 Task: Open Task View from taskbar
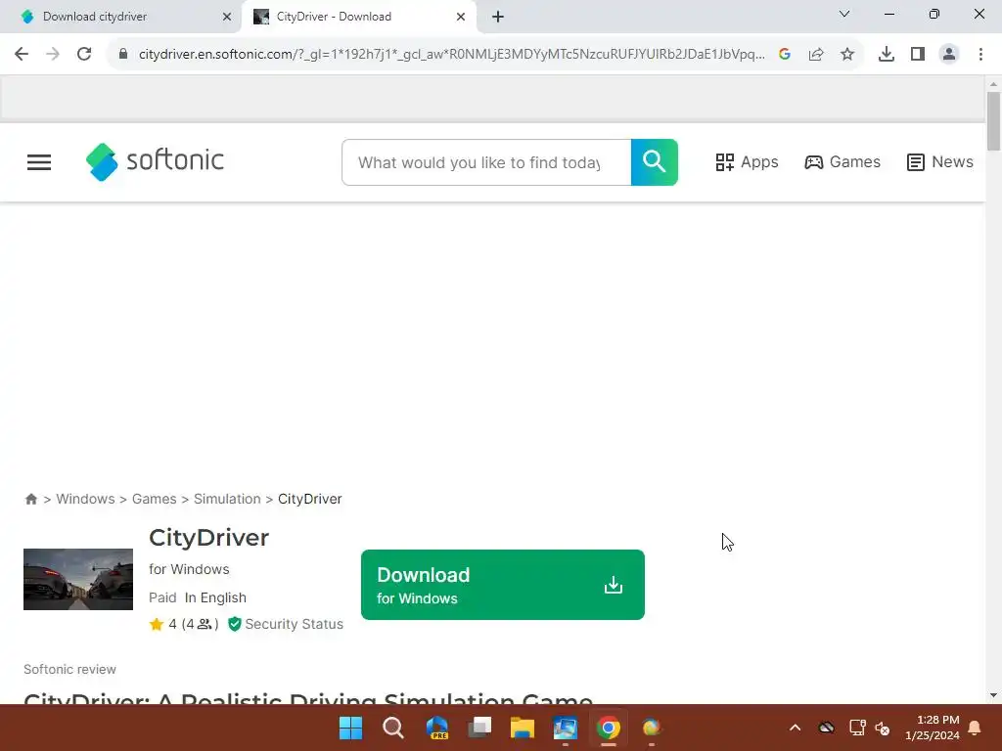click(479, 728)
